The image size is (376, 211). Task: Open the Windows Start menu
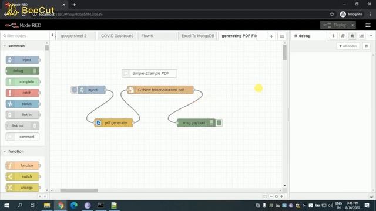(x=6, y=206)
